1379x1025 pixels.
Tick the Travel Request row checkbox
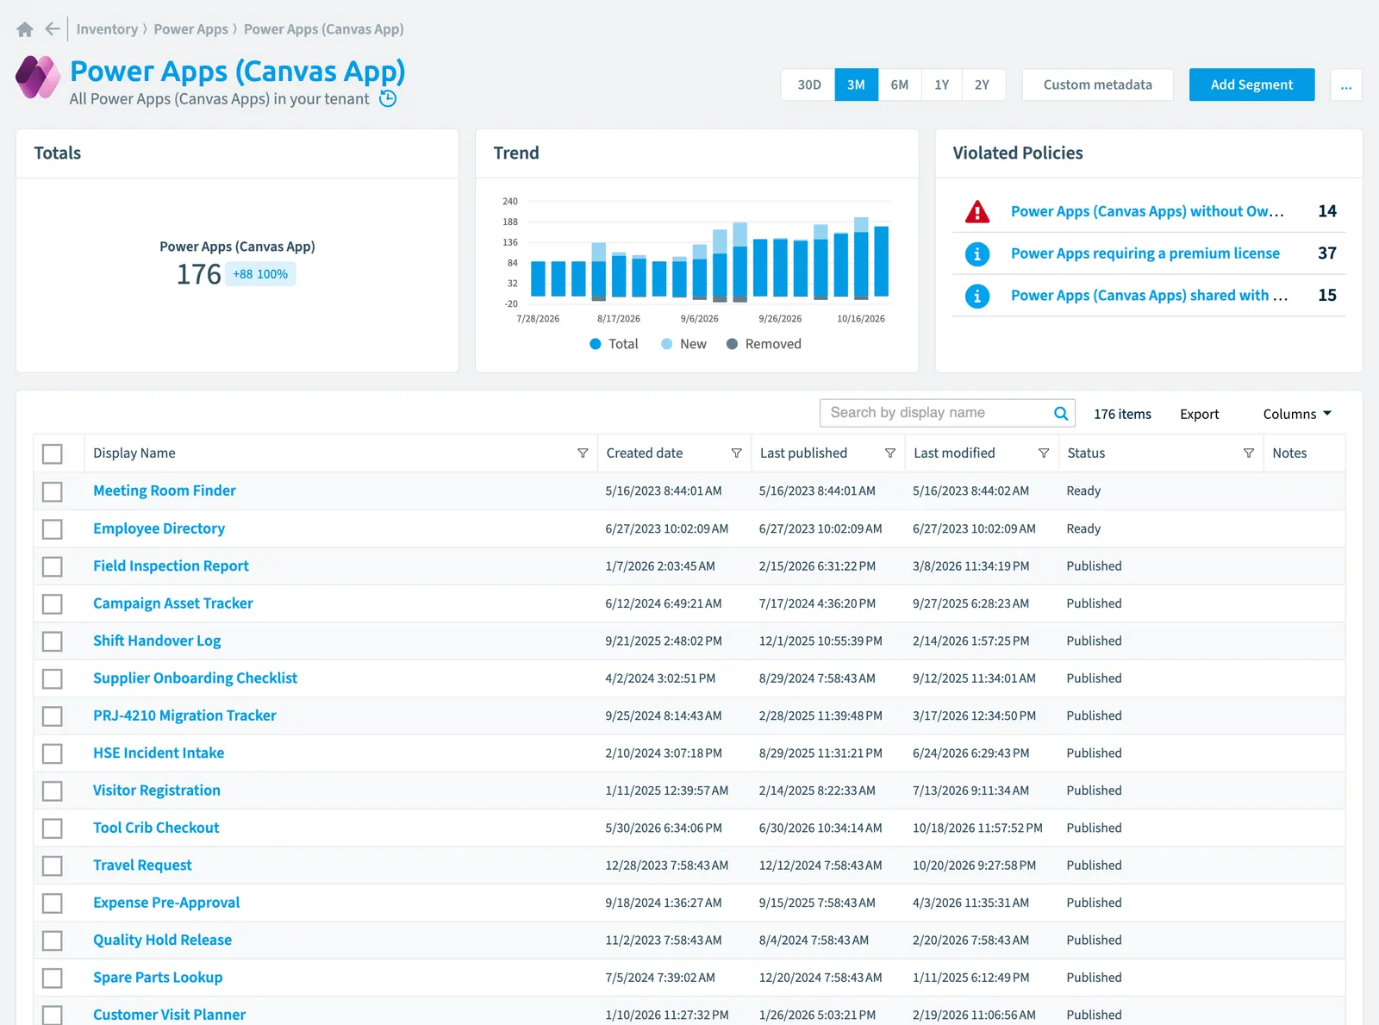53,866
